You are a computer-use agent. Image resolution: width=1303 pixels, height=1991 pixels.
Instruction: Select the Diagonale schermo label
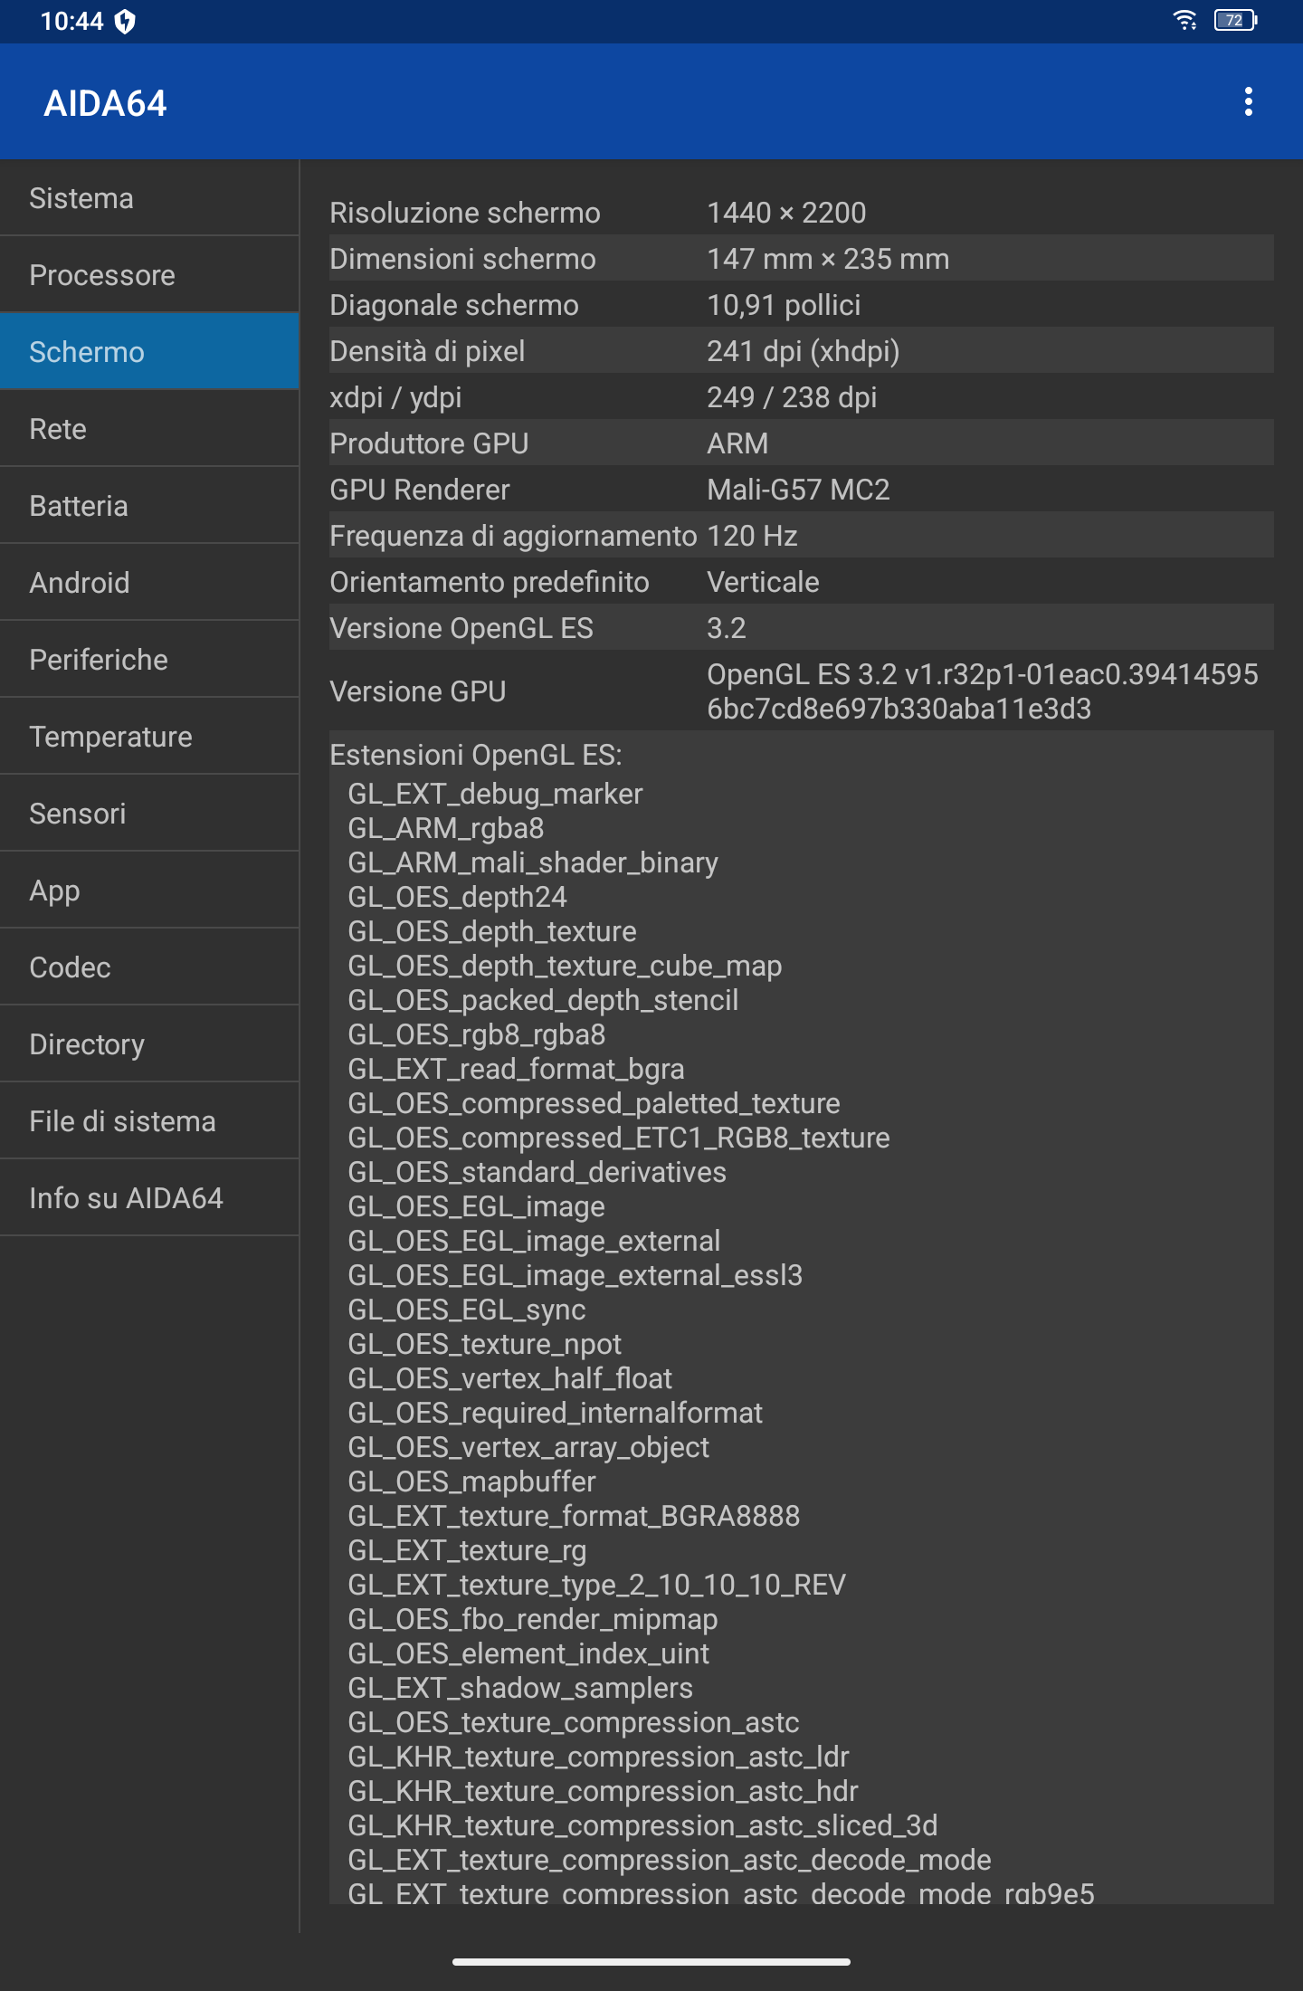453,305
